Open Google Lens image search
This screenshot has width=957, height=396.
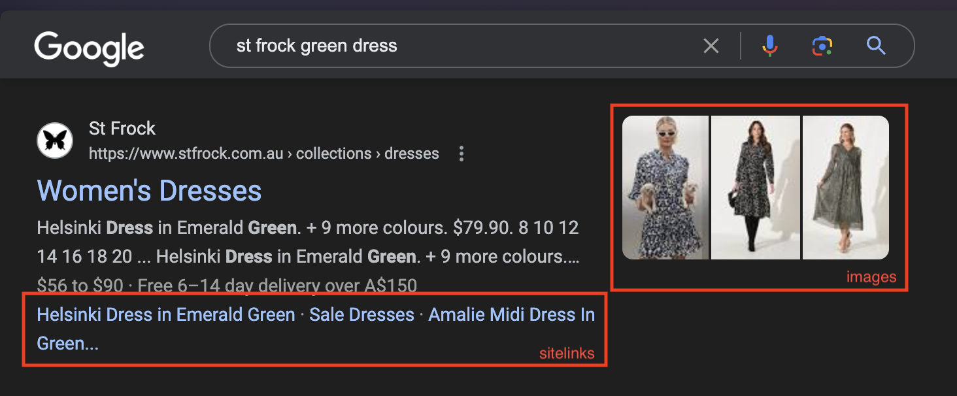click(822, 46)
